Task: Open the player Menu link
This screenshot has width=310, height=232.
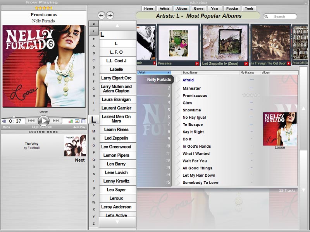Action: coord(7,127)
